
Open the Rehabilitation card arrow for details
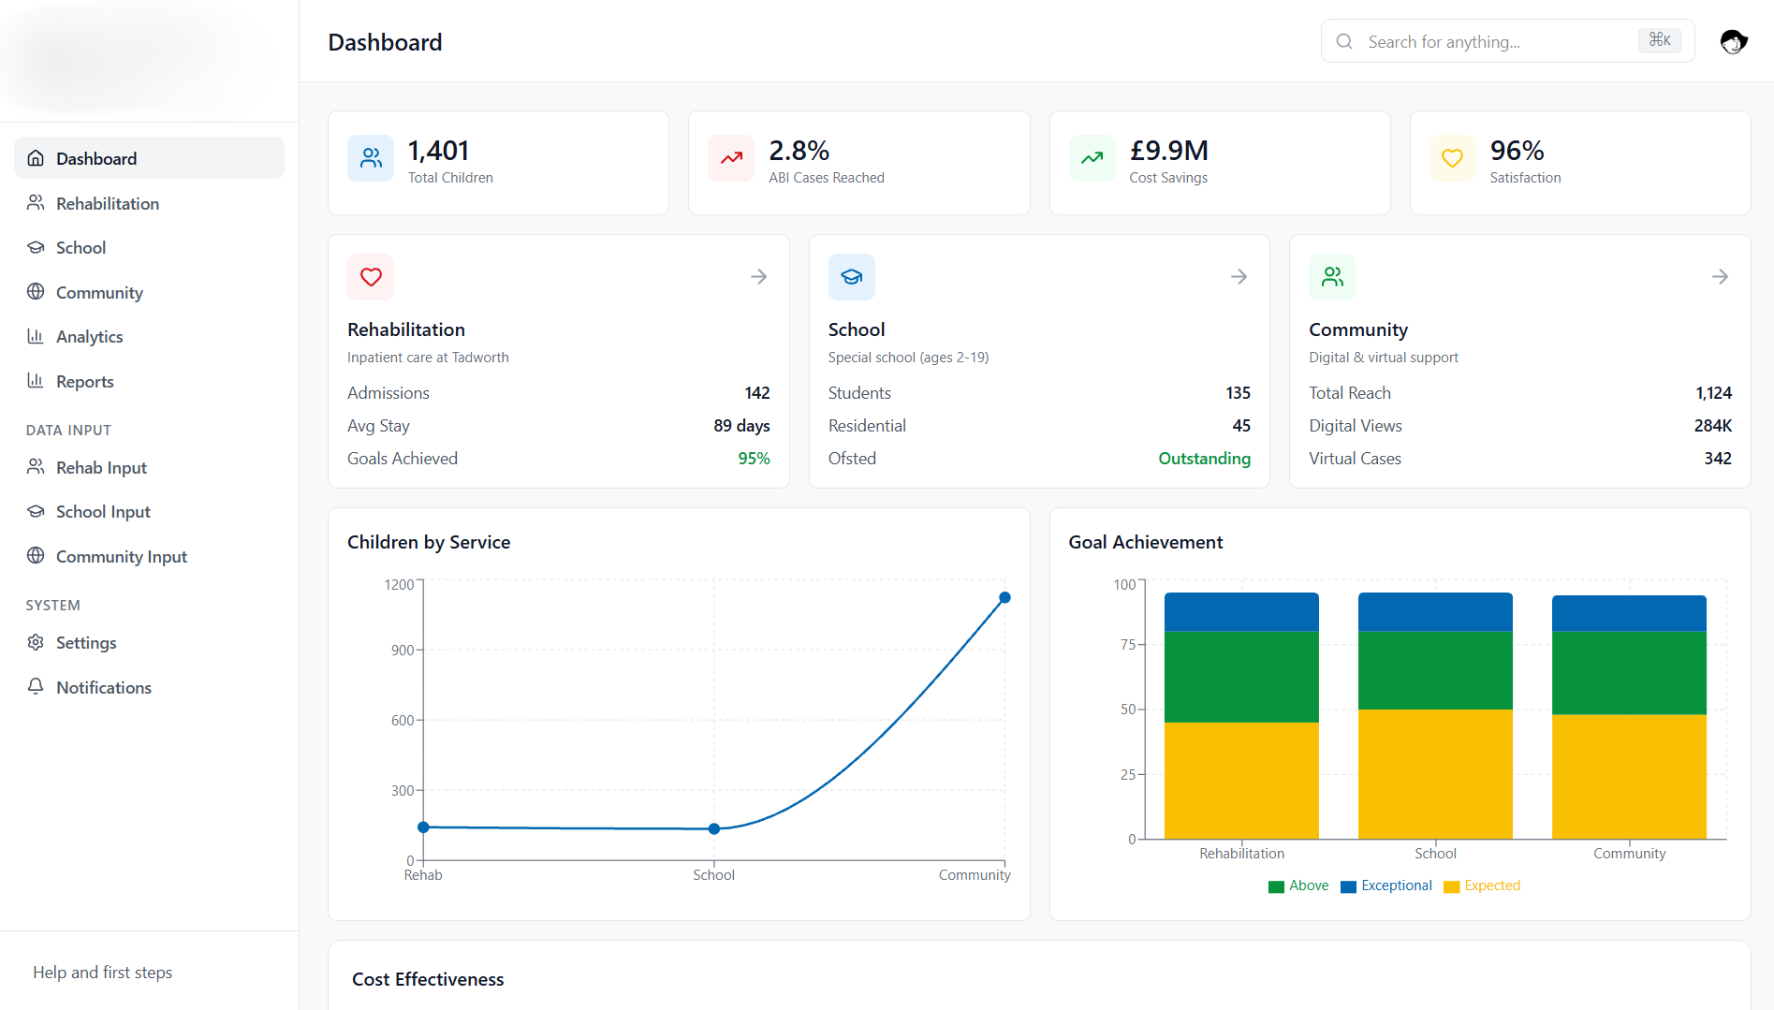tap(758, 276)
